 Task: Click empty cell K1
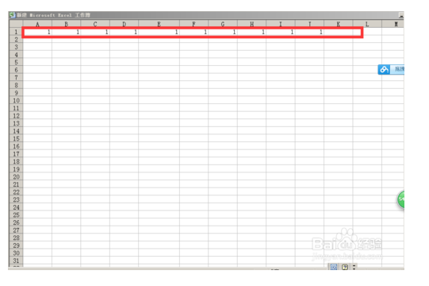tap(339, 32)
